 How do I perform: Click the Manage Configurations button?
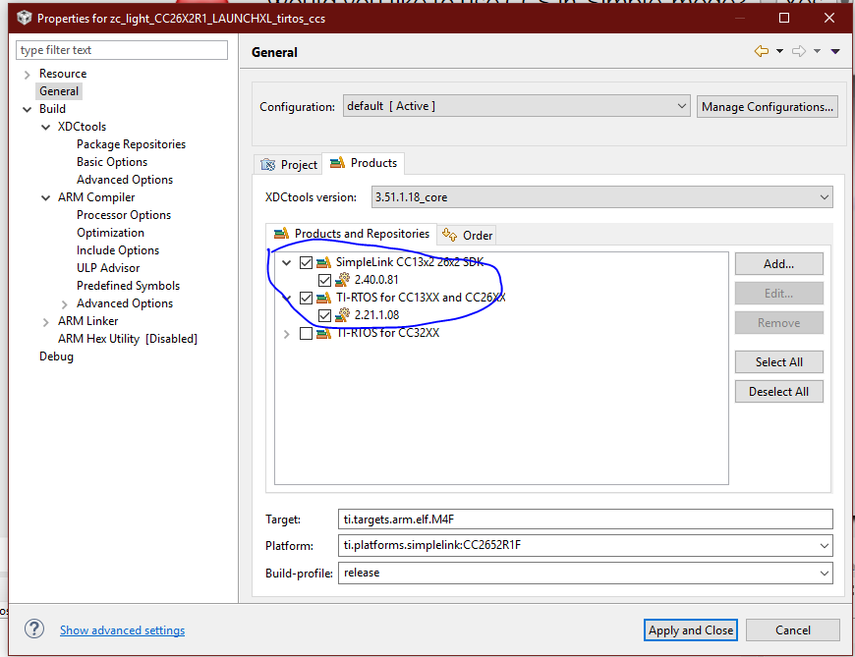click(x=768, y=107)
